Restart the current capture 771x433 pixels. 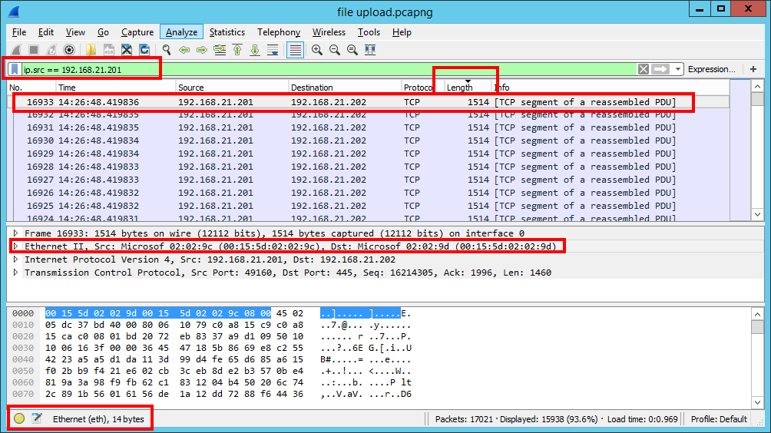point(51,50)
